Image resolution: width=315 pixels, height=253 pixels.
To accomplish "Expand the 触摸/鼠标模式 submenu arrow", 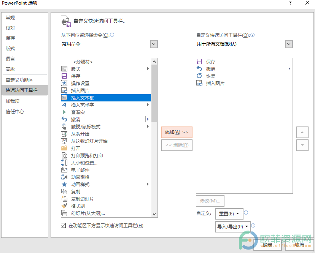I will click(148, 126).
